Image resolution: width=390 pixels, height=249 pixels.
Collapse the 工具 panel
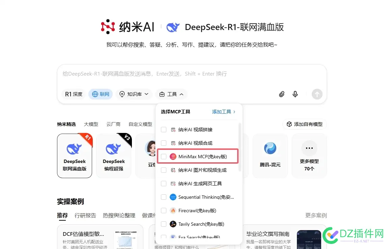click(171, 94)
